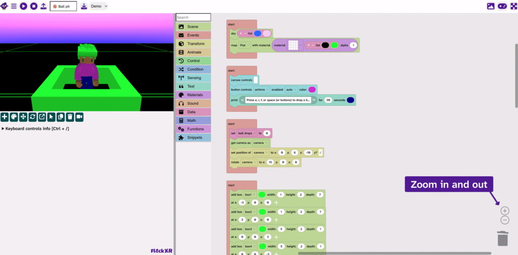Open the button controls actions dropdown
This screenshot has width=518, height=255.
click(261, 89)
